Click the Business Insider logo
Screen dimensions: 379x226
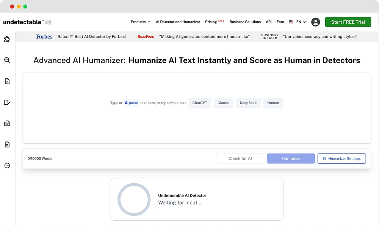tap(270, 37)
